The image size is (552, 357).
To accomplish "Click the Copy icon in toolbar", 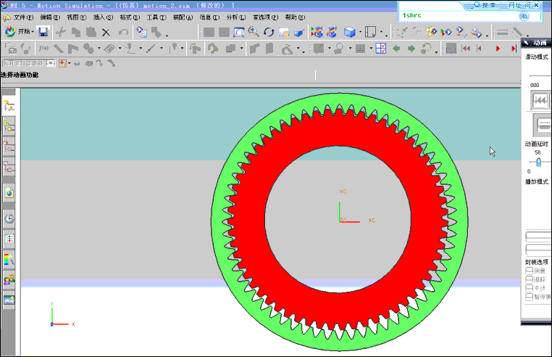I will [75, 33].
